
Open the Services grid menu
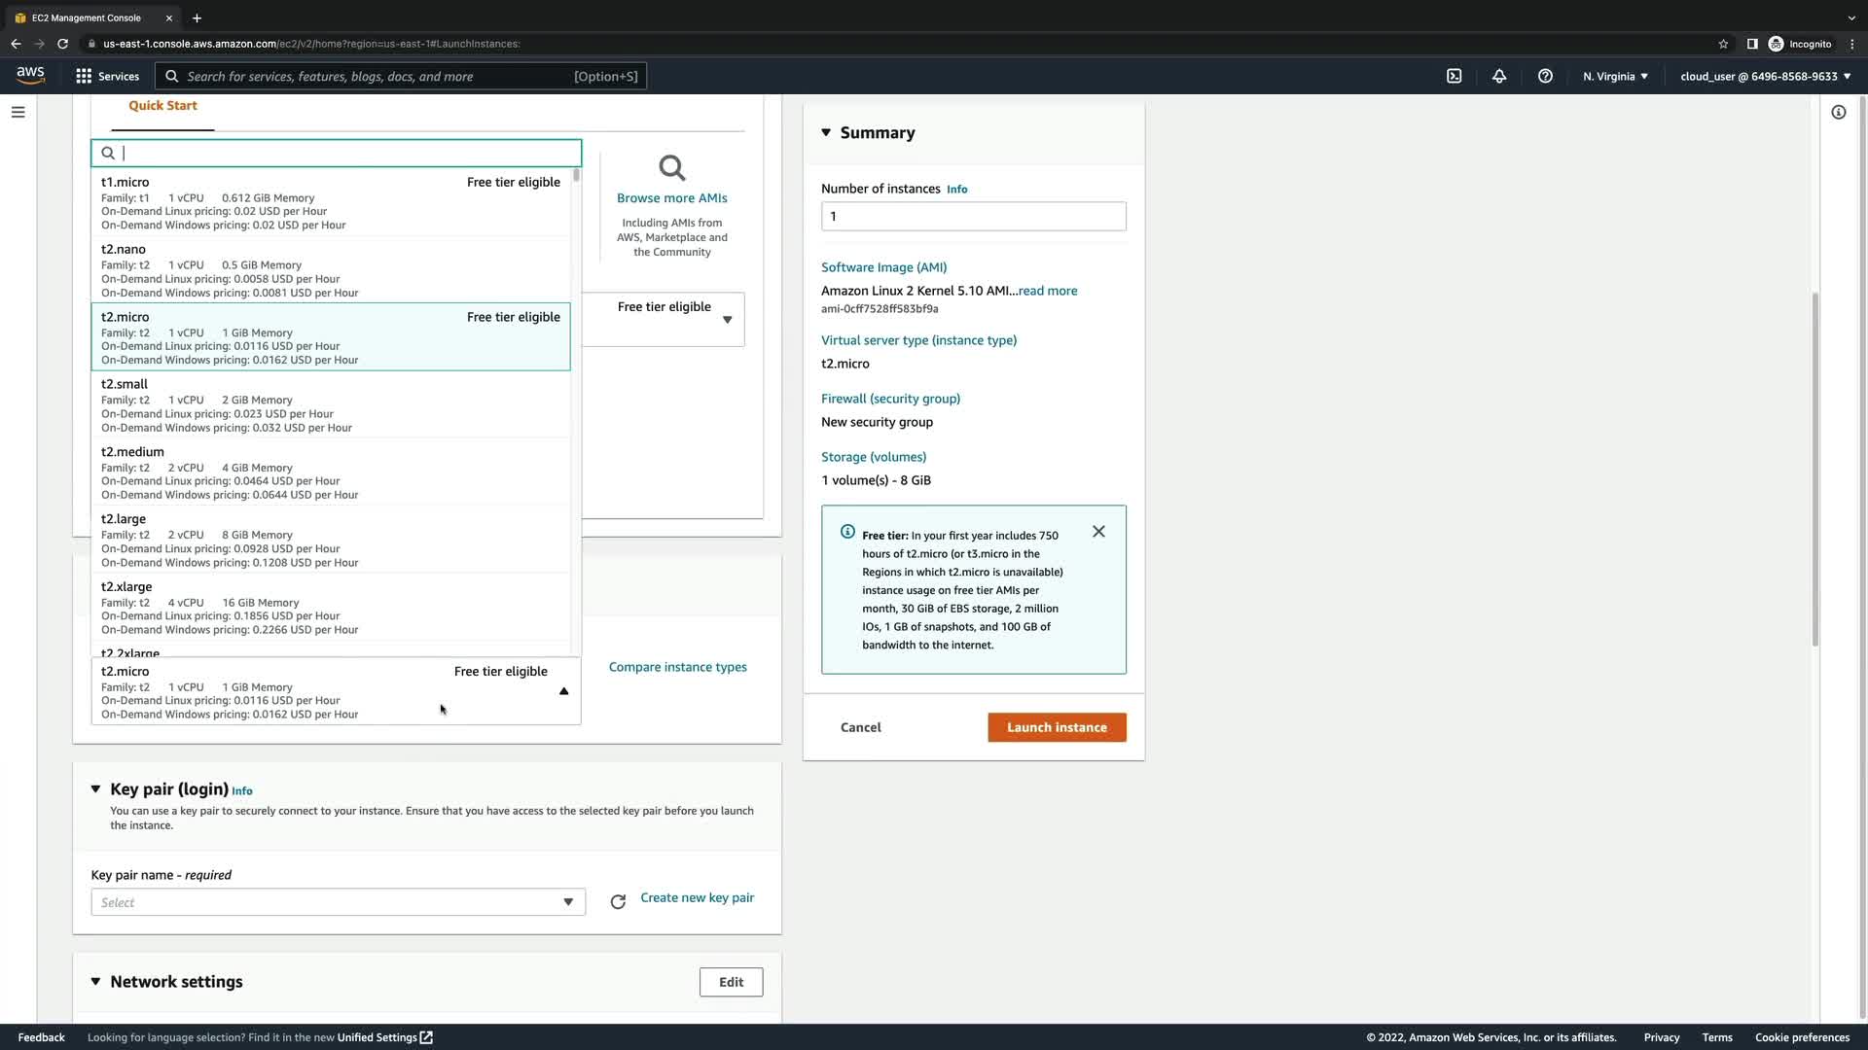(84, 76)
